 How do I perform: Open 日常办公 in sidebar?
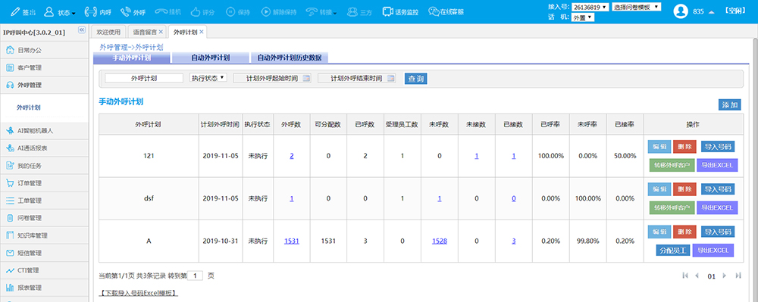[44, 50]
